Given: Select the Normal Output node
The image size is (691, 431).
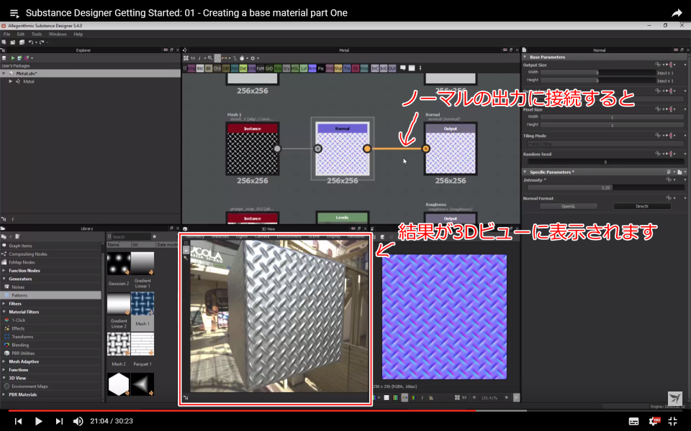Looking at the screenshot, I should (x=451, y=149).
